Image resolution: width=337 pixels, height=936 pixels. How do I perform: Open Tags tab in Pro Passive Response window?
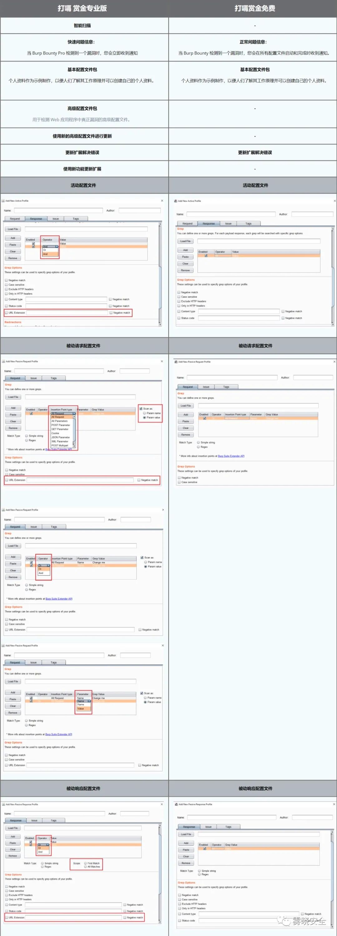tap(53, 821)
